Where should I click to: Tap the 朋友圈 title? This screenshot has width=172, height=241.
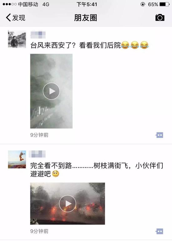tap(86, 18)
